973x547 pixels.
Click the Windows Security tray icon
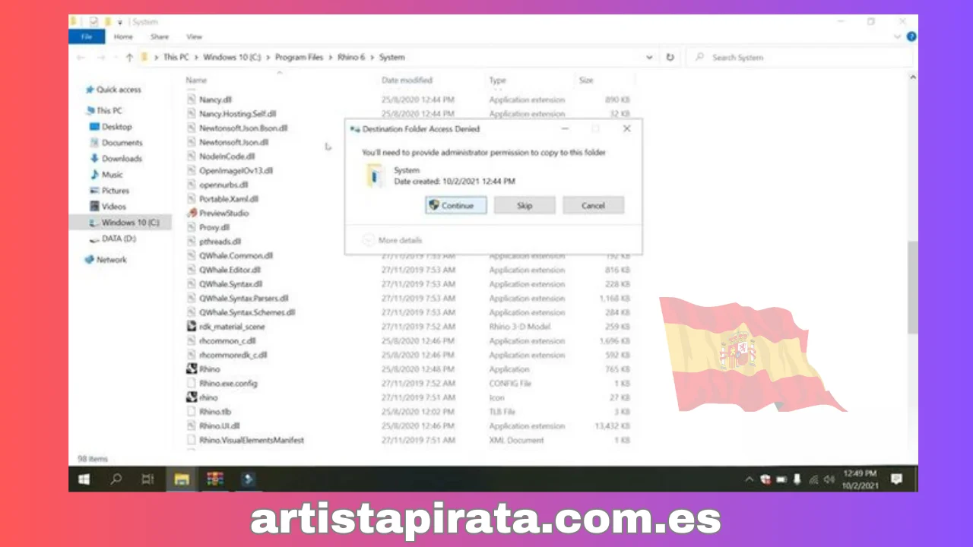[x=765, y=479]
